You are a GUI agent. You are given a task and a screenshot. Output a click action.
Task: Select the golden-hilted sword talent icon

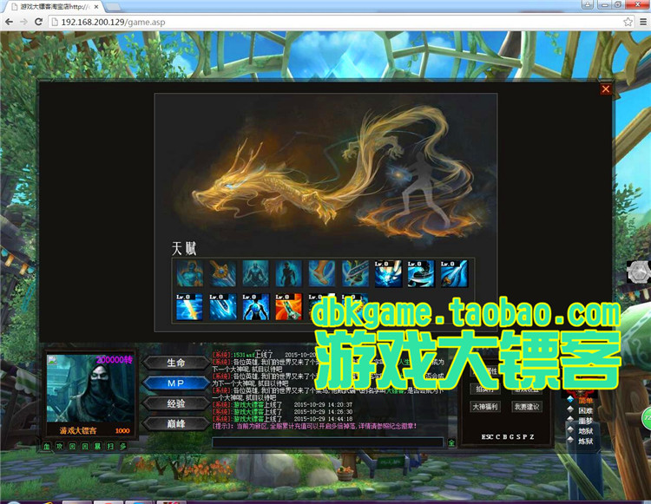[x=222, y=273]
